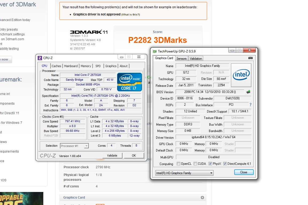308x205 pixels.
Task: Click the Release Date value "Jan 5, 2011"
Action: (186, 85)
